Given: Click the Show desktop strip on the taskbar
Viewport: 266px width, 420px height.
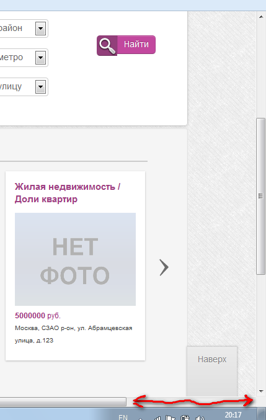Looking at the screenshot, I should (x=262, y=414).
